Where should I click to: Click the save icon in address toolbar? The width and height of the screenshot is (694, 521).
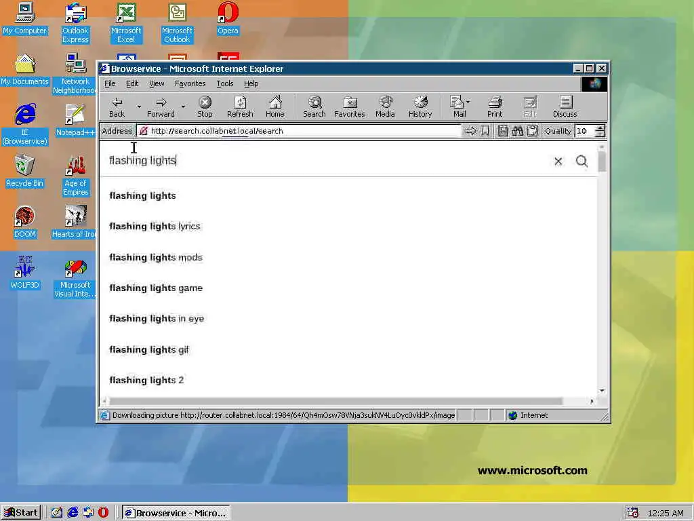coord(502,131)
